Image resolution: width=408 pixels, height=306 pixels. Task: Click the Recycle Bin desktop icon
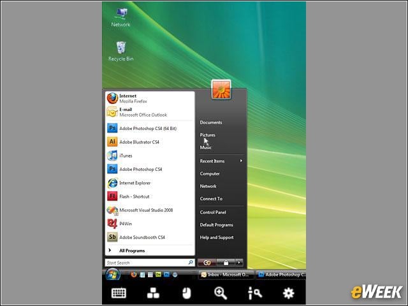120,51
